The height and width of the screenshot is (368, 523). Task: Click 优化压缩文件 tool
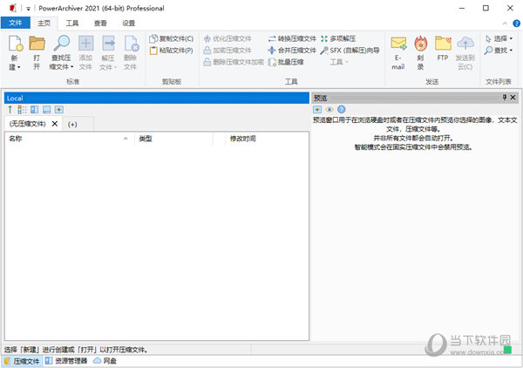click(228, 38)
